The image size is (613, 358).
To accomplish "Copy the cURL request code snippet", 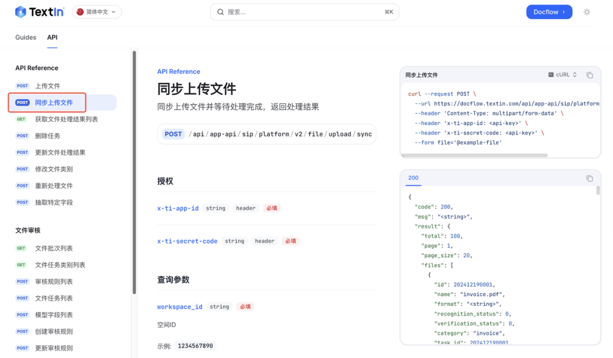I will click(589, 75).
